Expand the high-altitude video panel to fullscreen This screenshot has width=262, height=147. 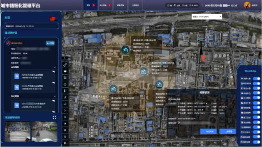click(x=54, y=117)
